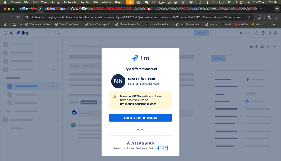Go back to the previous page
The height and width of the screenshot is (161, 281).
pos(5,17)
